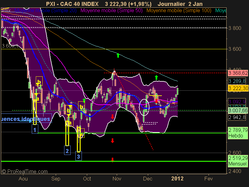This screenshot has width=249, height=187.
Task: Select 'Moyenne mobile (Simple 100)' legend entry
Action: pos(179,11)
